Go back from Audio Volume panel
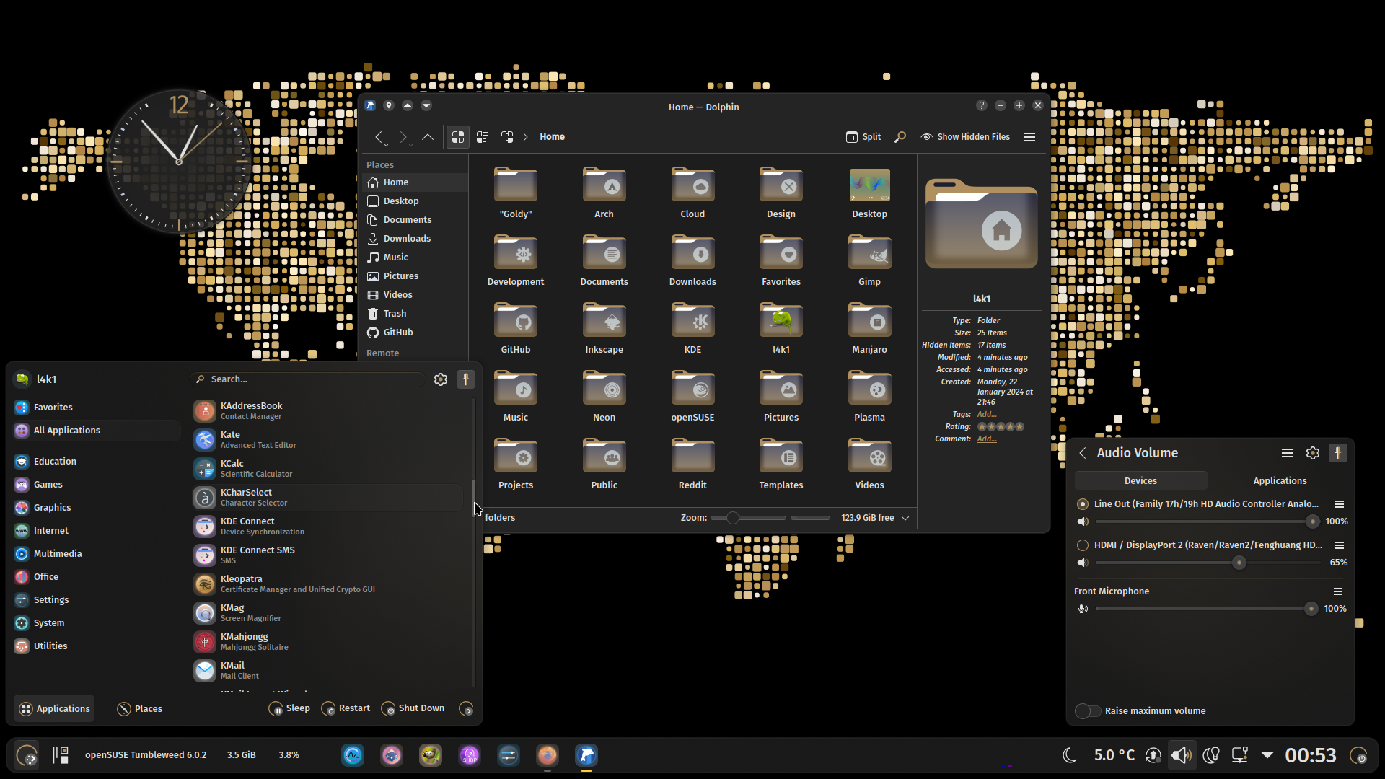The height and width of the screenshot is (779, 1385). 1083,453
